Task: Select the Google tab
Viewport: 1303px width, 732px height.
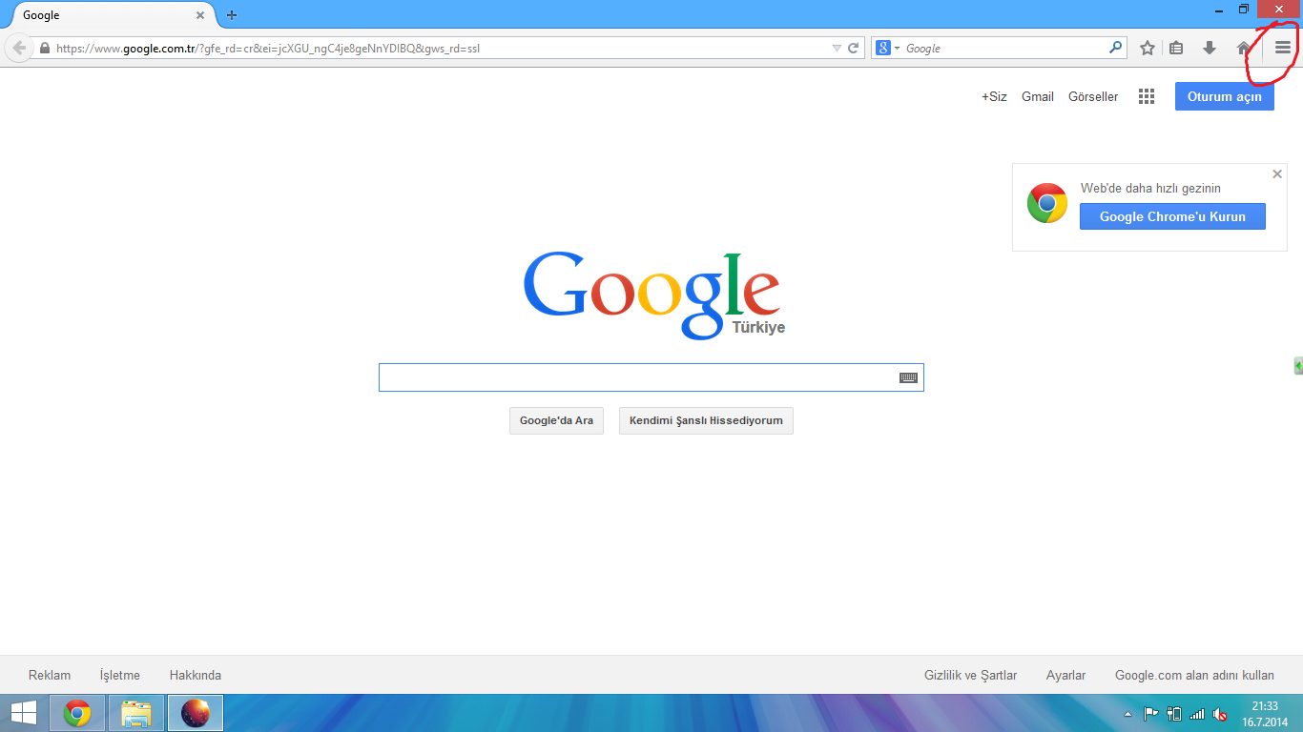Action: point(105,15)
